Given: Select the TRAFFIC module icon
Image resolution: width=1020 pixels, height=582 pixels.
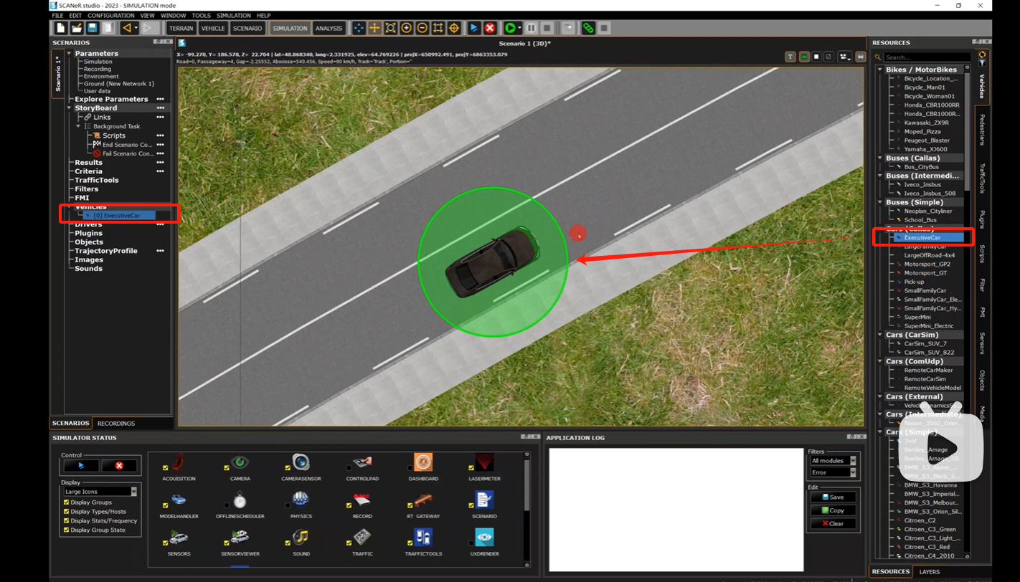Looking at the screenshot, I should (362, 538).
